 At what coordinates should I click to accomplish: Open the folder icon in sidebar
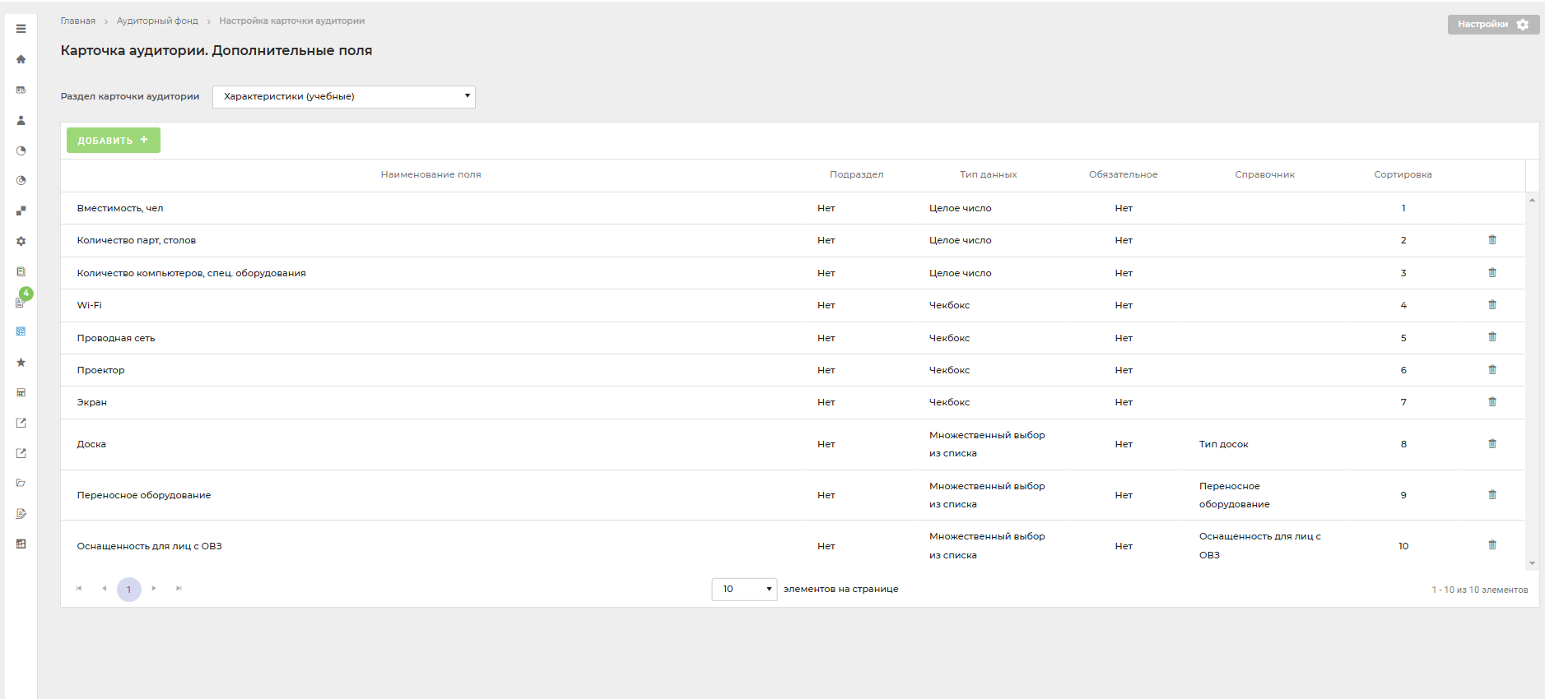[x=21, y=483]
